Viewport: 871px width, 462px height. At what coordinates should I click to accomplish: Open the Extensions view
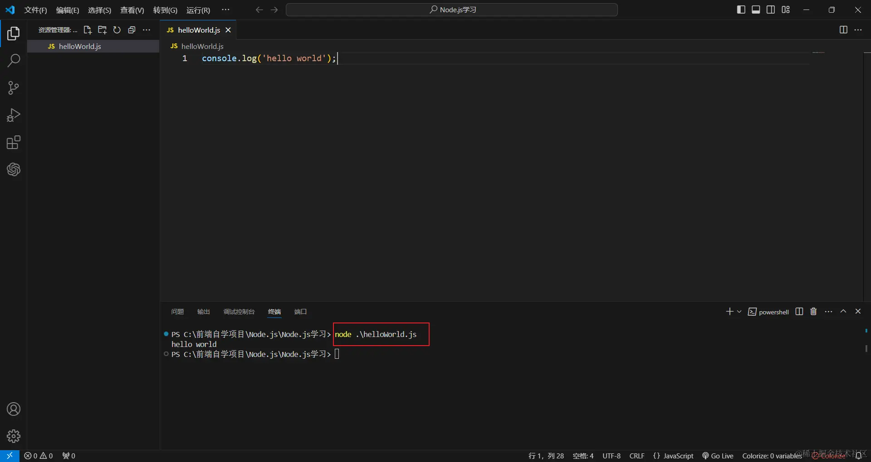[x=14, y=142]
